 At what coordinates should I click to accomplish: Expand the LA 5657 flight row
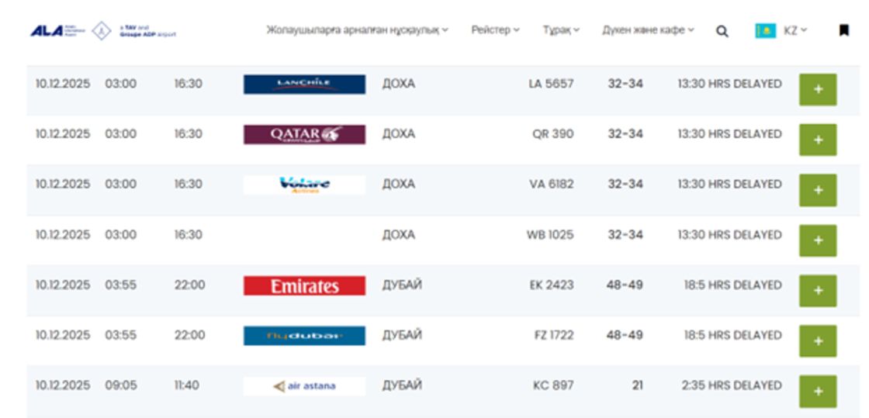pyautogui.click(x=818, y=90)
